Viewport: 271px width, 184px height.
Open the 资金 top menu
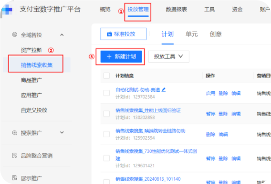[237, 10]
